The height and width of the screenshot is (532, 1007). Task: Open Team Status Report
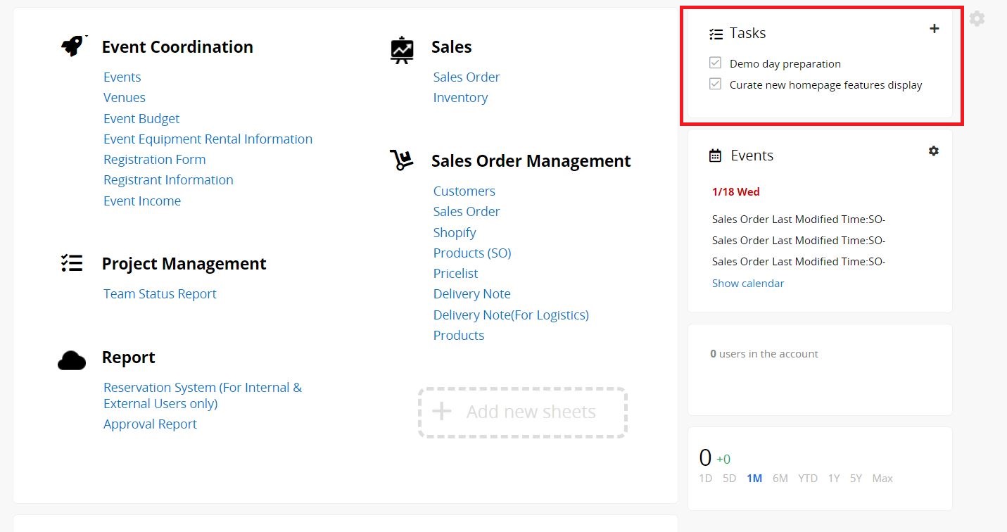pyautogui.click(x=160, y=294)
